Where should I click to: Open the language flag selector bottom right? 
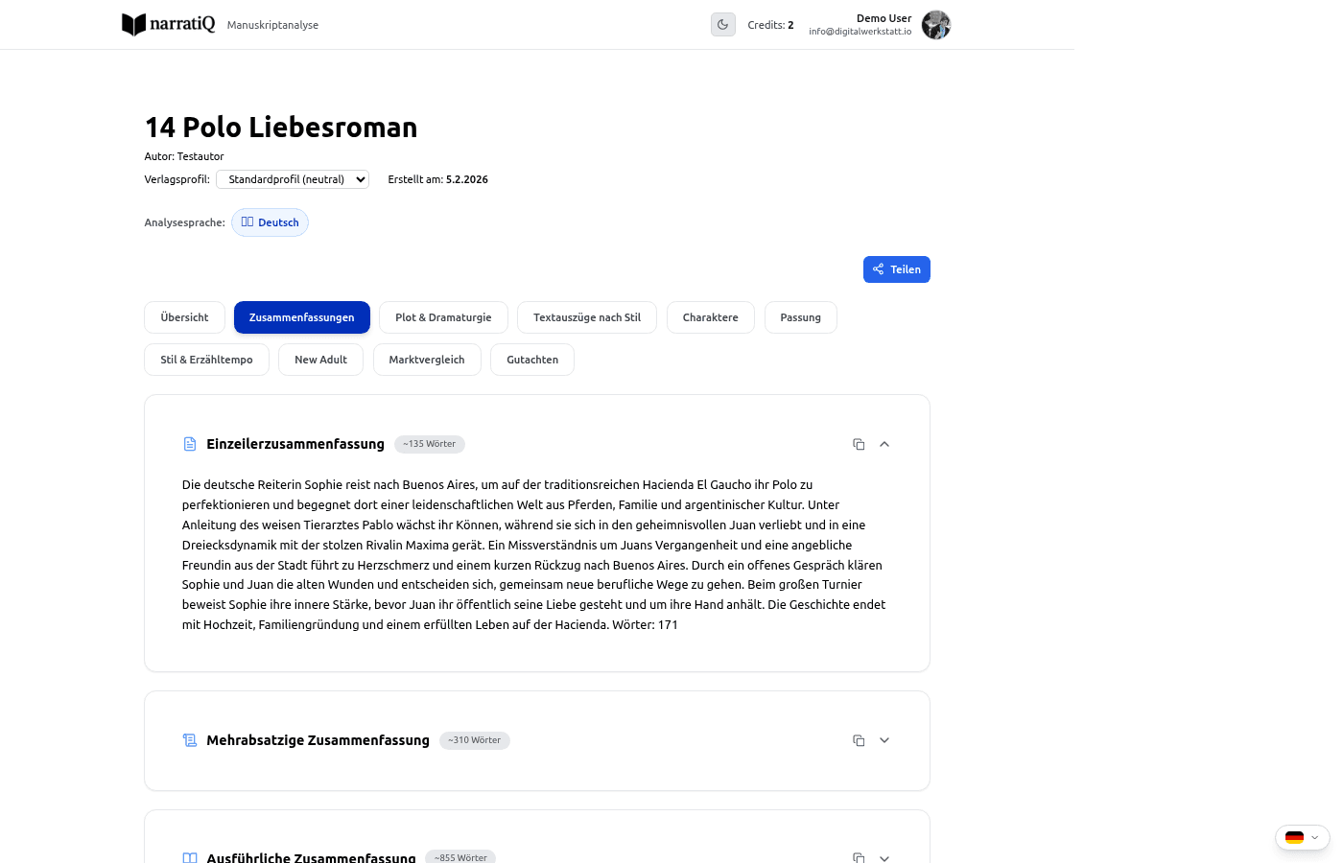(1302, 837)
